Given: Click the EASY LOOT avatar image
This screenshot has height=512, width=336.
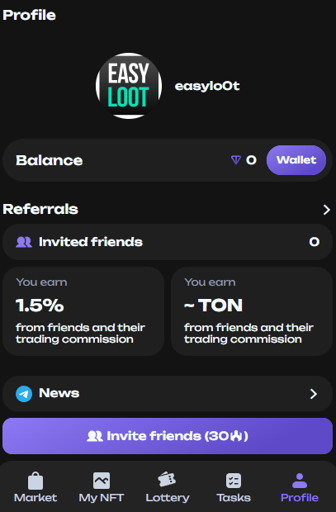Looking at the screenshot, I should (x=129, y=86).
